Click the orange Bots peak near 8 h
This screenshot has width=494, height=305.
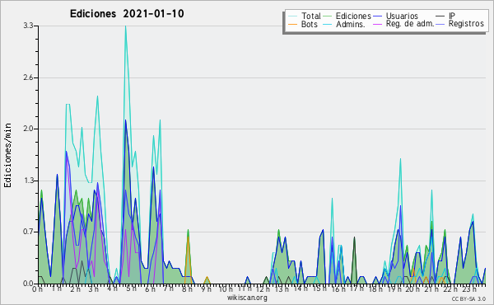pyautogui.click(x=188, y=238)
